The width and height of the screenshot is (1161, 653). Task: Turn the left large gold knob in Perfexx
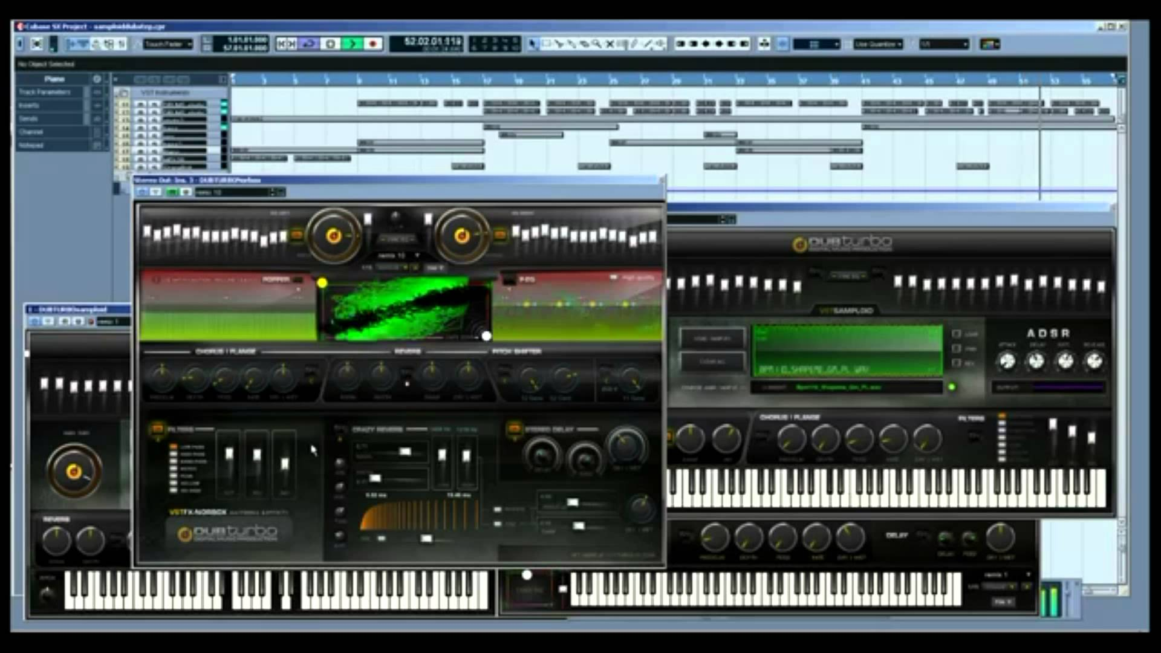[x=333, y=236]
